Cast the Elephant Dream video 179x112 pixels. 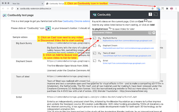[95, 46]
